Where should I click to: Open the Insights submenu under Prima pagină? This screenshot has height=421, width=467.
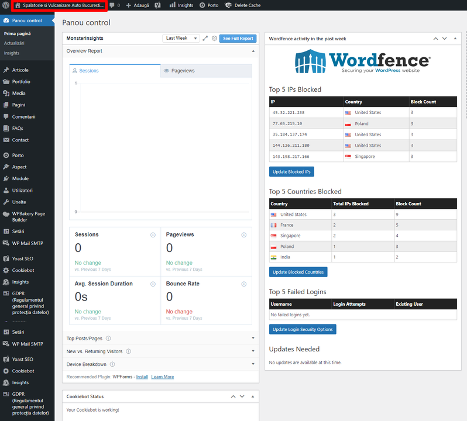tap(12, 53)
